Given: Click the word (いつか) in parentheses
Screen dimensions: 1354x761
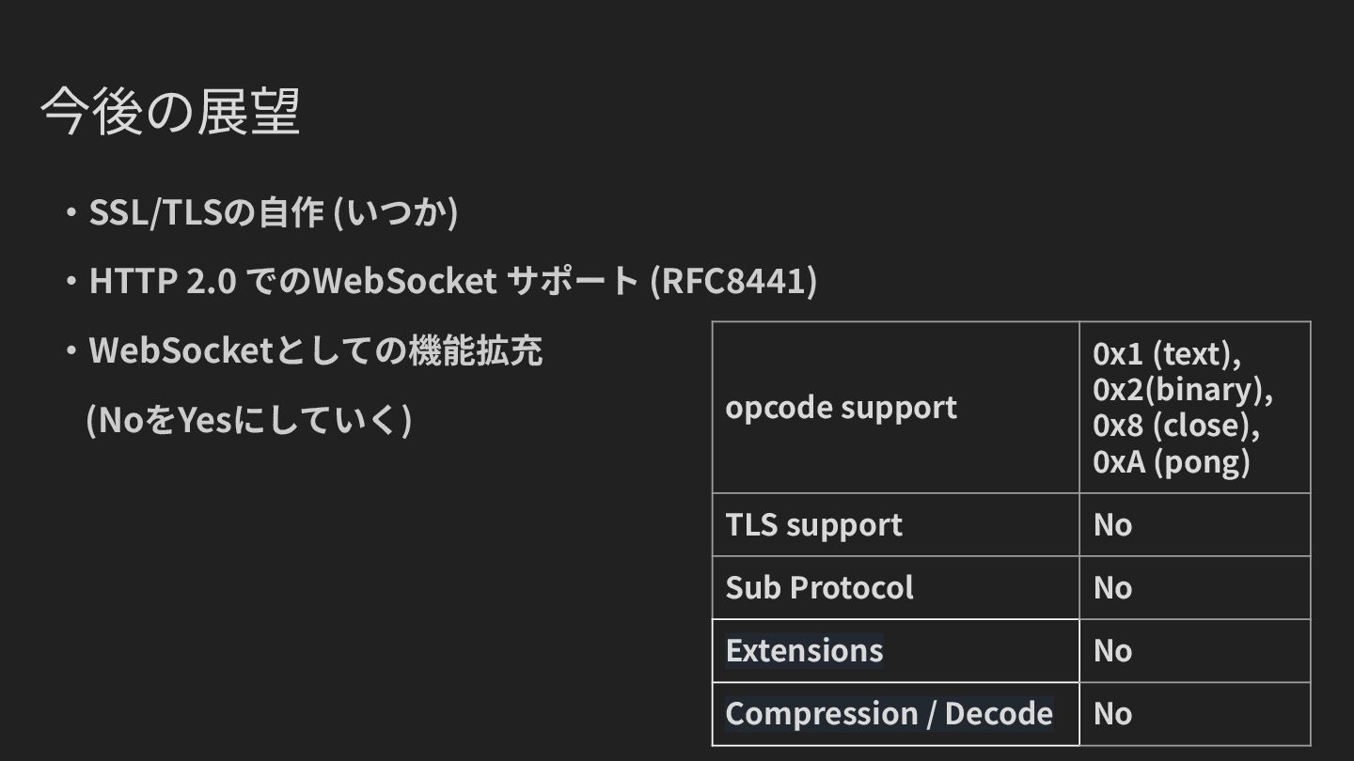Looking at the screenshot, I should (x=397, y=213).
